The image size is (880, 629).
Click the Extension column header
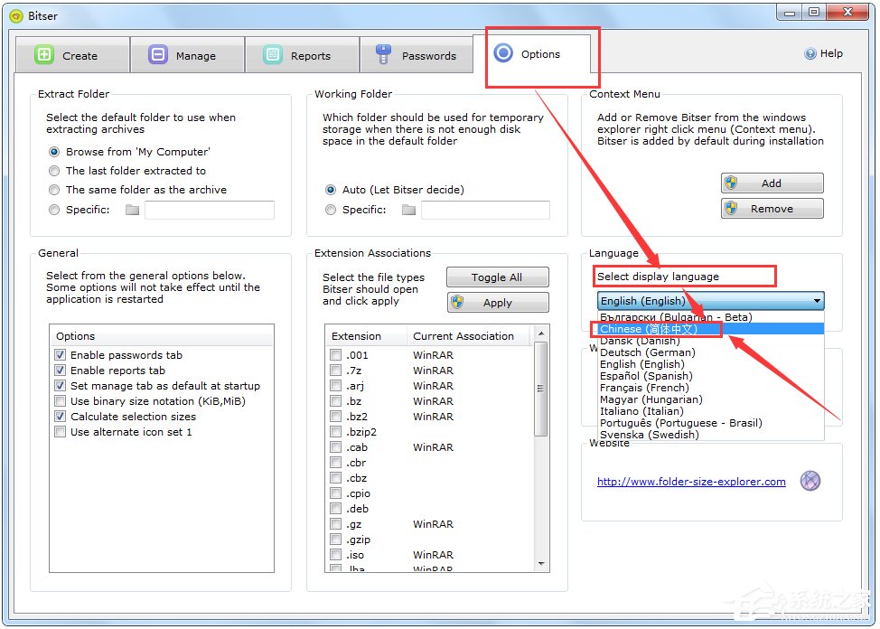(367, 336)
